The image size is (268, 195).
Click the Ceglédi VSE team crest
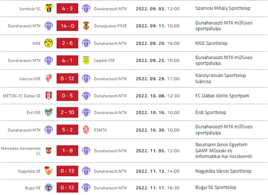[x=86, y=60]
